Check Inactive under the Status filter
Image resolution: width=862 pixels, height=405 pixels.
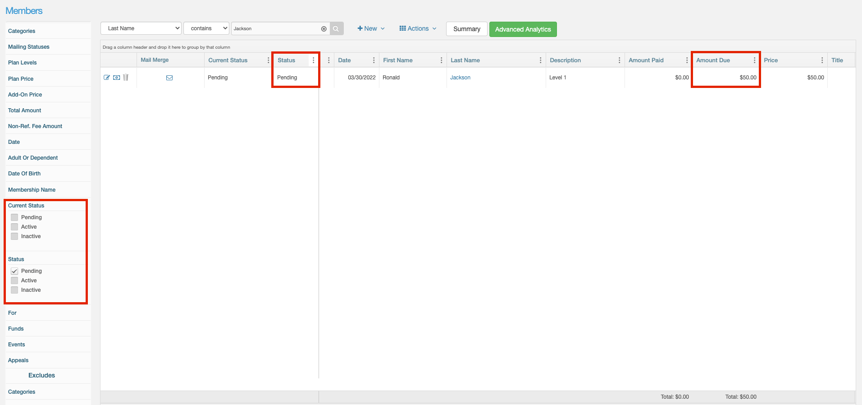pyautogui.click(x=14, y=290)
